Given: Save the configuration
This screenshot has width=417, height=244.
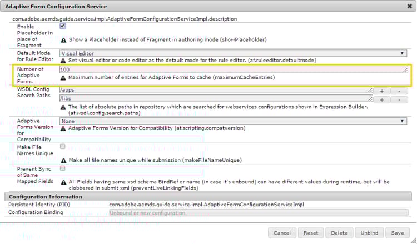Looking at the screenshot, I should [x=398, y=233].
